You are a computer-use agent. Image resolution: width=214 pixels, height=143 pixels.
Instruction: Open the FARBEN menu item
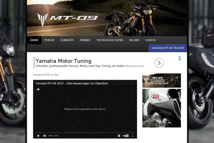pos(85,40)
